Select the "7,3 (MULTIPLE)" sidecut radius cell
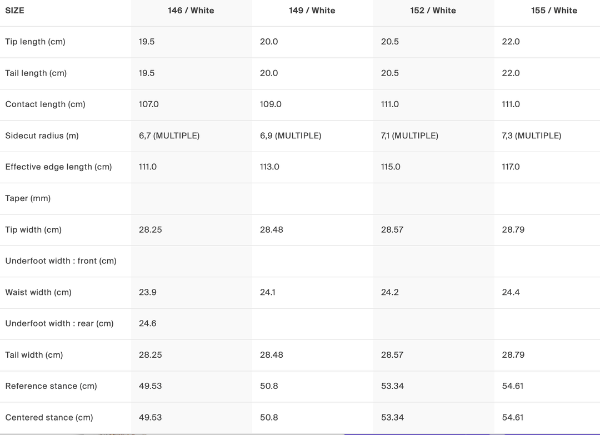The image size is (600, 435). point(531,136)
